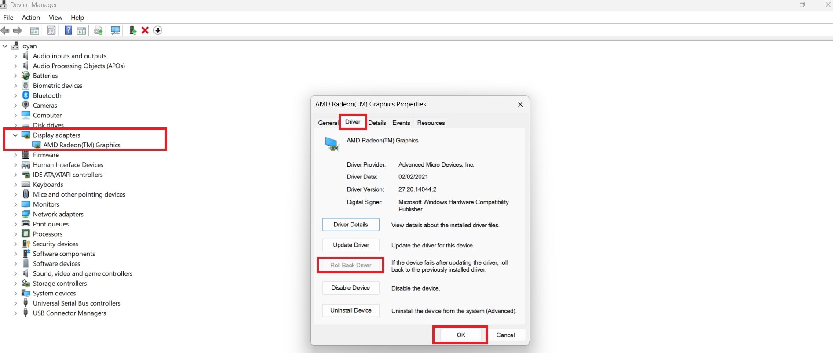Switch to the Details tab
Screen dimensions: 833x353
[x=377, y=123]
